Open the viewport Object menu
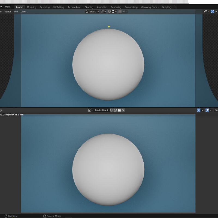218x218 pixels. (24, 11)
